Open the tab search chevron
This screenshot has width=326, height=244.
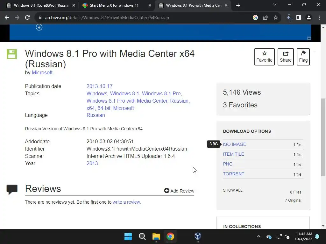pos(275,4)
